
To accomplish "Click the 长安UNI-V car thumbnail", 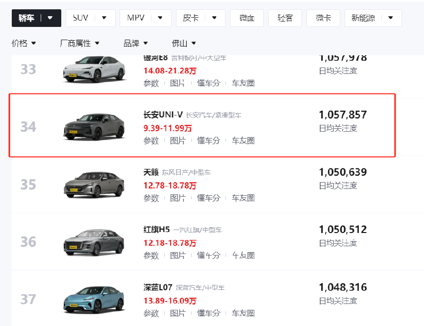I will tap(94, 127).
